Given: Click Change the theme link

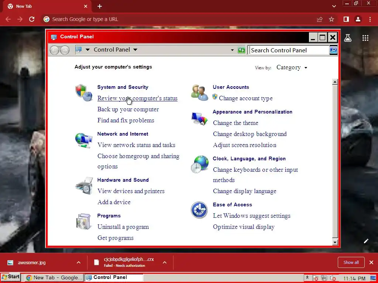Looking at the screenshot, I should tap(236, 123).
